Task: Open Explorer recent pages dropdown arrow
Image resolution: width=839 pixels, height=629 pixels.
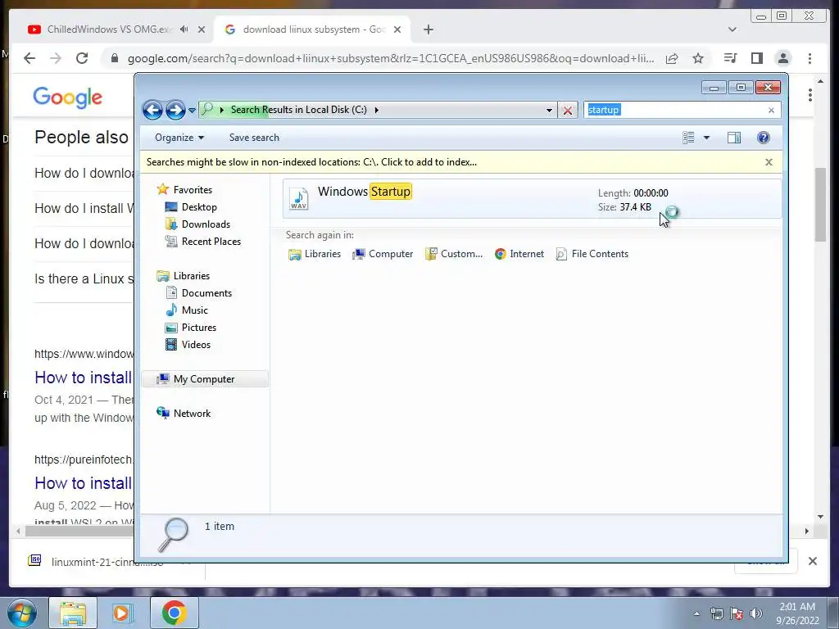Action: (x=192, y=111)
